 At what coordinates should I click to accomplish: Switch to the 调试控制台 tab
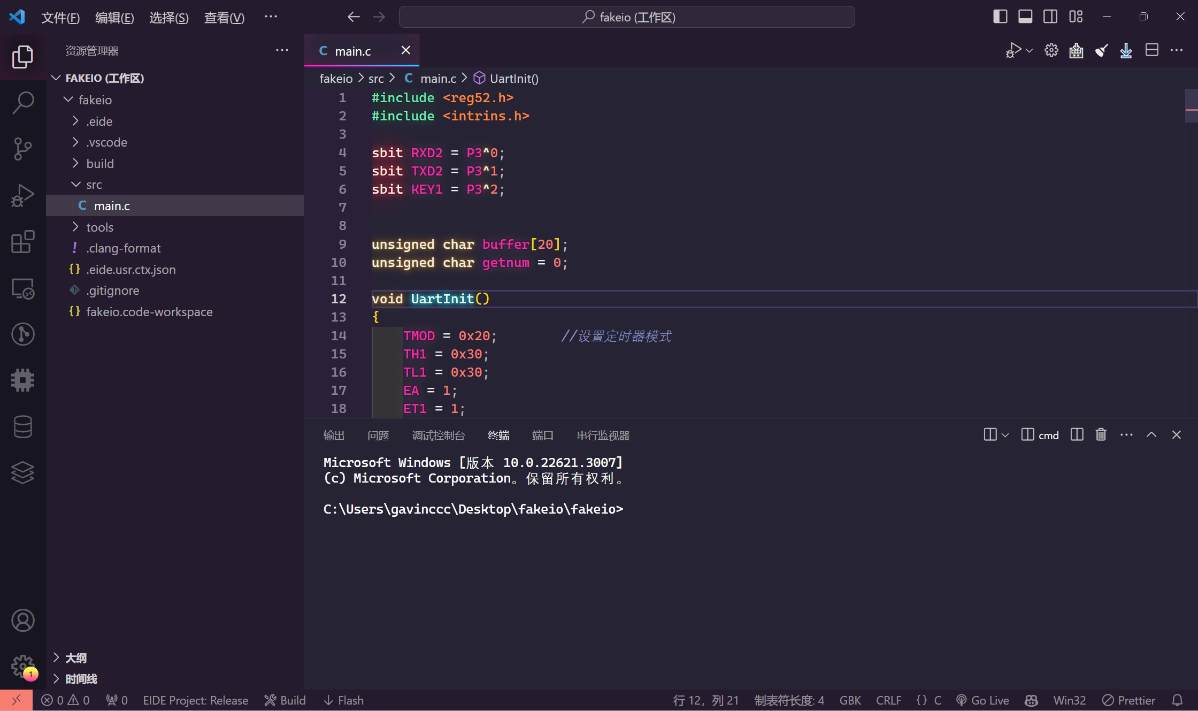(439, 435)
